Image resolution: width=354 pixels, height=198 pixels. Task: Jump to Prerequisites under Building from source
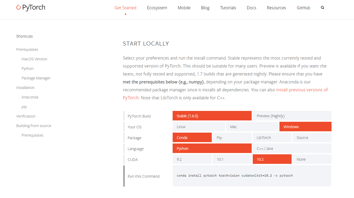33,135
